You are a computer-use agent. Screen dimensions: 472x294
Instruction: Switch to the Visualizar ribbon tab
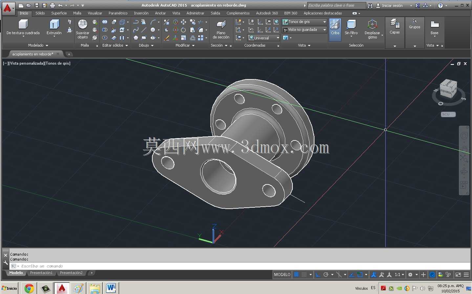95,13
